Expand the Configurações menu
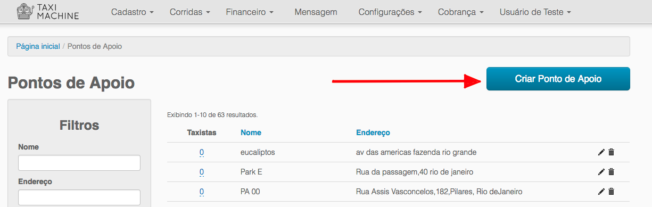652x207 pixels. [390, 12]
